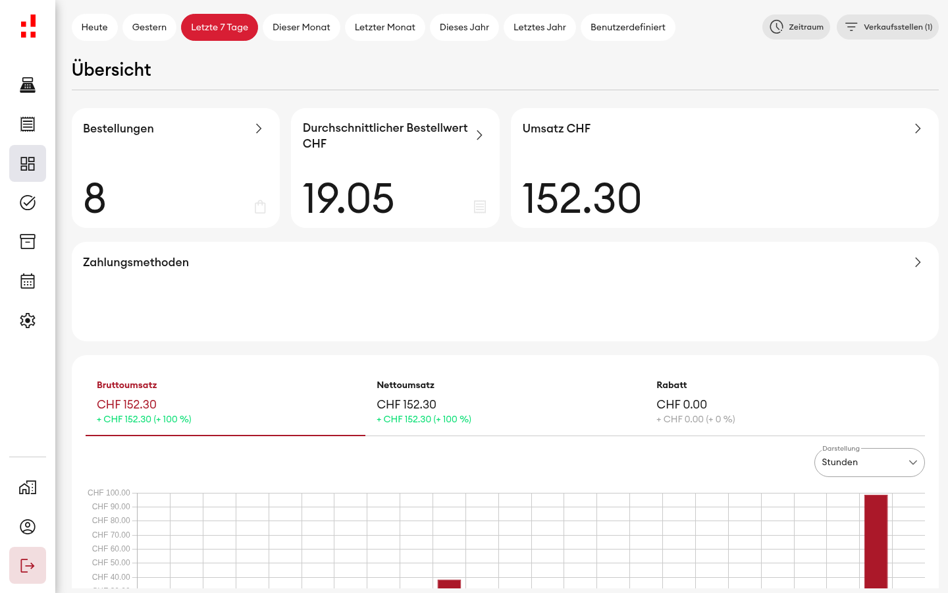Screen dimensions: 948x593
Task: Click the Zeitraum button
Action: pyautogui.click(x=796, y=27)
